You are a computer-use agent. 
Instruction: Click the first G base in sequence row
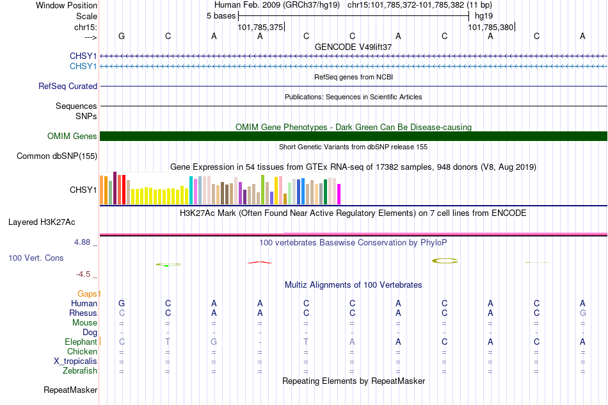click(x=122, y=36)
